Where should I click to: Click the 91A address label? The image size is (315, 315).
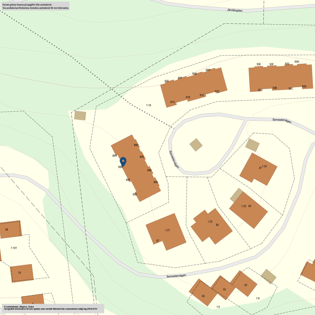[x=172, y=102]
